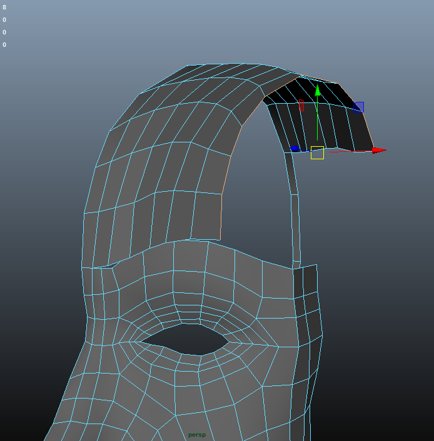Image resolution: width=434 pixels, height=441 pixels.
Task: Click the red X-axis line shaft
Action: pyautogui.click(x=350, y=151)
